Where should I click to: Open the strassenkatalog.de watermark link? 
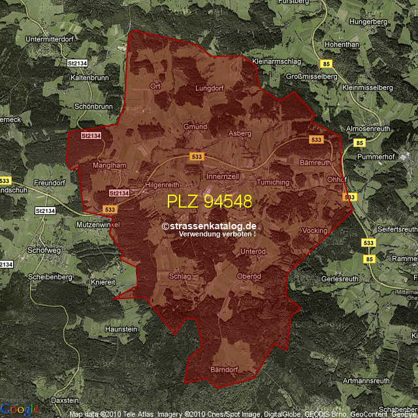coord(209,225)
